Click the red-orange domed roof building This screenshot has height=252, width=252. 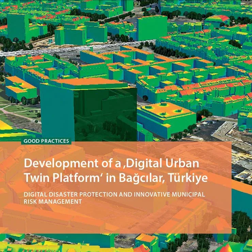(217, 19)
